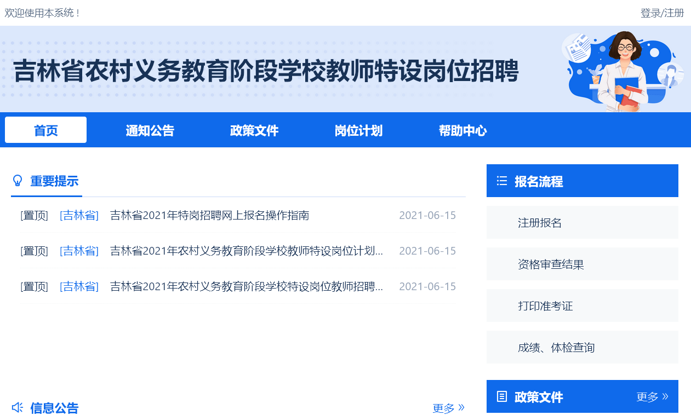Click the lightbulb icon beside 重要提示
Image resolution: width=691 pixels, height=415 pixels.
18,181
